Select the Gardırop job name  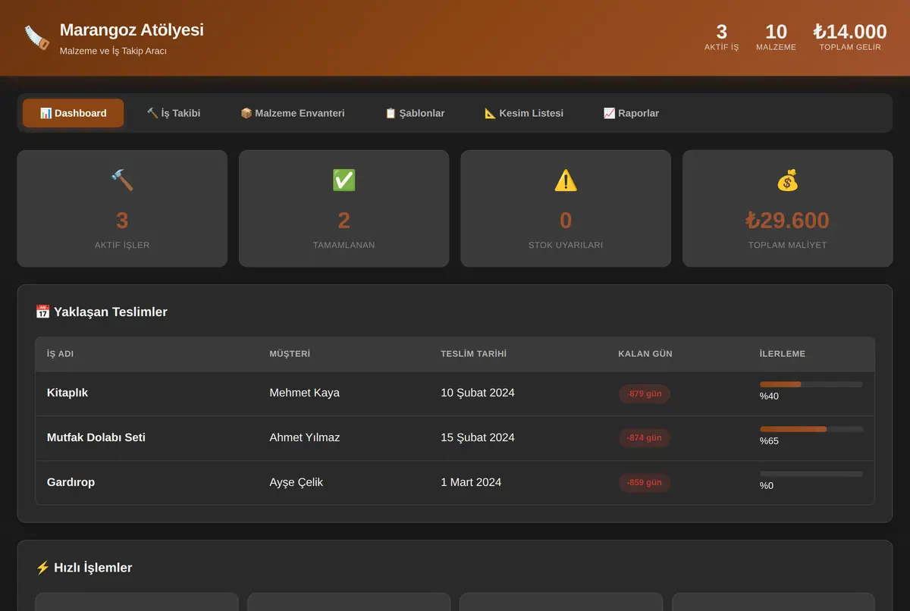[x=71, y=482]
